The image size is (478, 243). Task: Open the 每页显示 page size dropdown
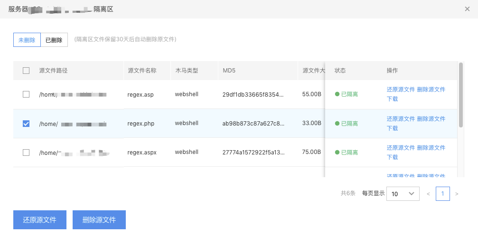(403, 194)
